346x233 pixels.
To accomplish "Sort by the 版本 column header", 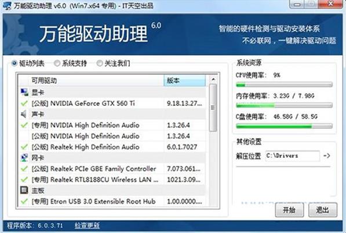I will pyautogui.click(x=184, y=80).
